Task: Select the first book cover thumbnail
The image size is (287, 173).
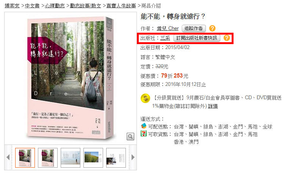Action: pos(25,158)
